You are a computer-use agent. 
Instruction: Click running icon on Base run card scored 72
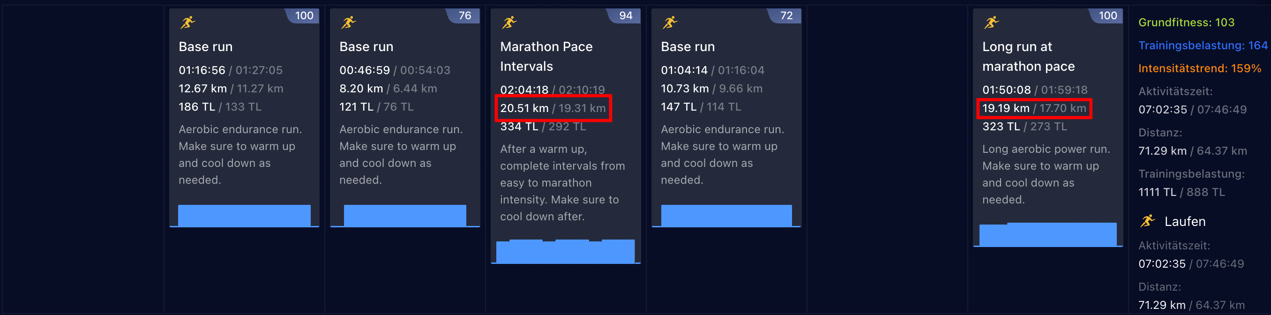pos(670,22)
